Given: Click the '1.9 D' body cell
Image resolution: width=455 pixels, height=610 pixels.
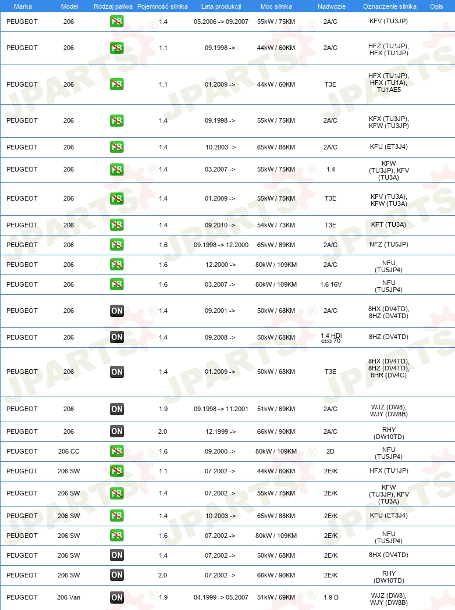Looking at the screenshot, I should pos(331,597).
